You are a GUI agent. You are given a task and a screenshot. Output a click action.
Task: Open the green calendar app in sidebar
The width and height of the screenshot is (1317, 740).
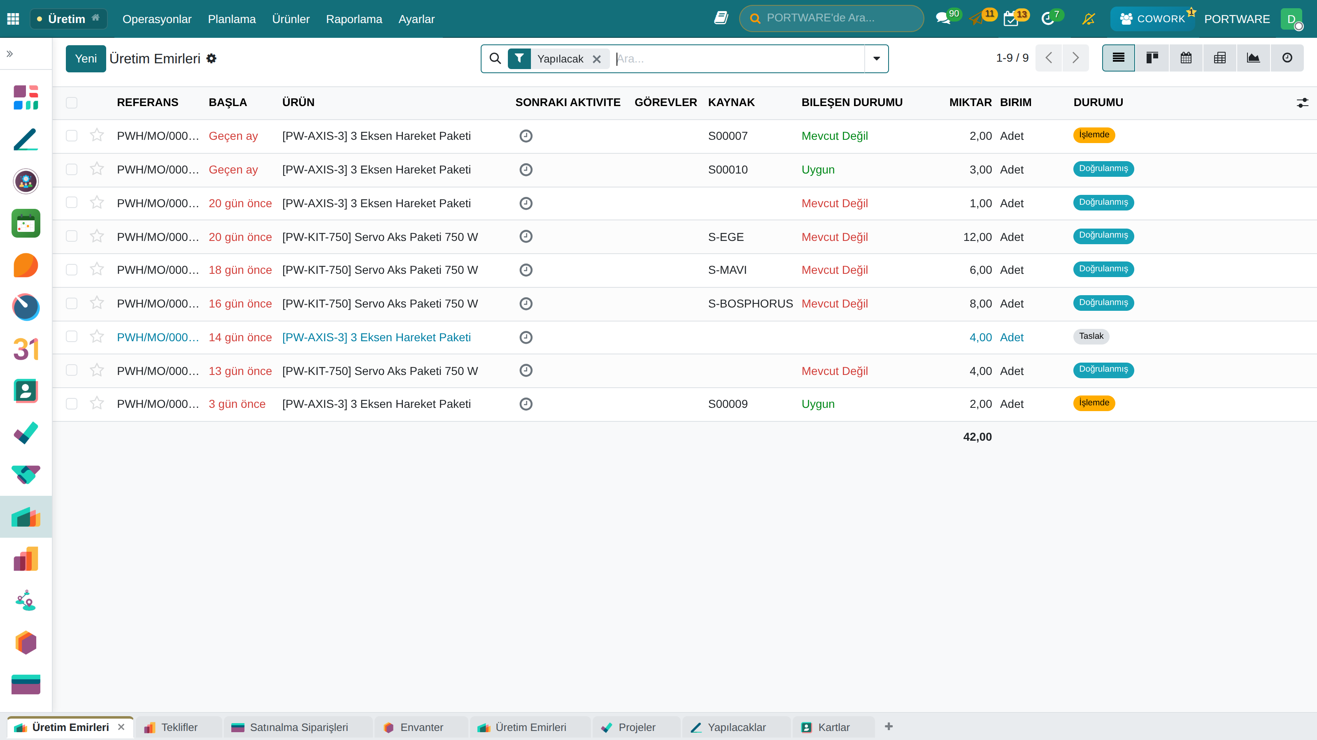26,223
